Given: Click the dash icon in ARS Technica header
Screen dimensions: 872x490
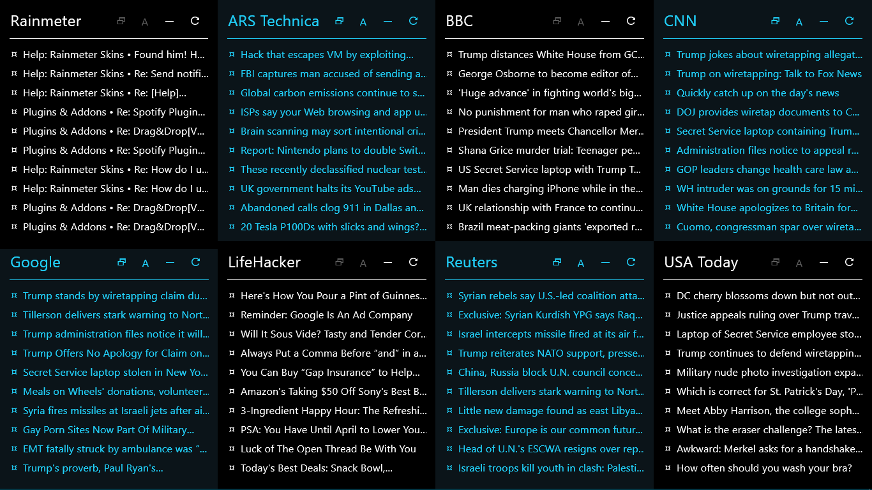Looking at the screenshot, I should 387,22.
